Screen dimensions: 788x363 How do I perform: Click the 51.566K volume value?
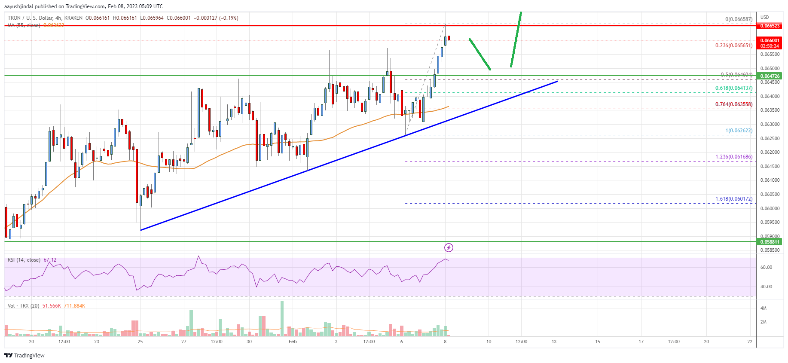coord(52,306)
